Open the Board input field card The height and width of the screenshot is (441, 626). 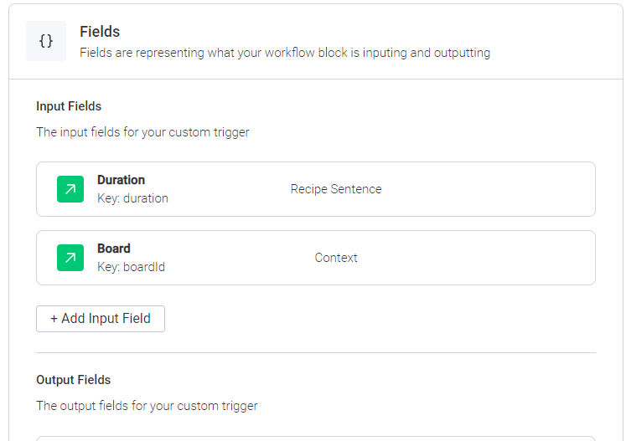[x=316, y=258]
